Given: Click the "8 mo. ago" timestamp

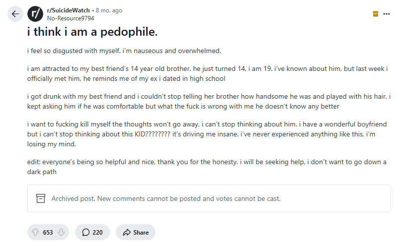Looking at the screenshot, I should click(x=109, y=10).
